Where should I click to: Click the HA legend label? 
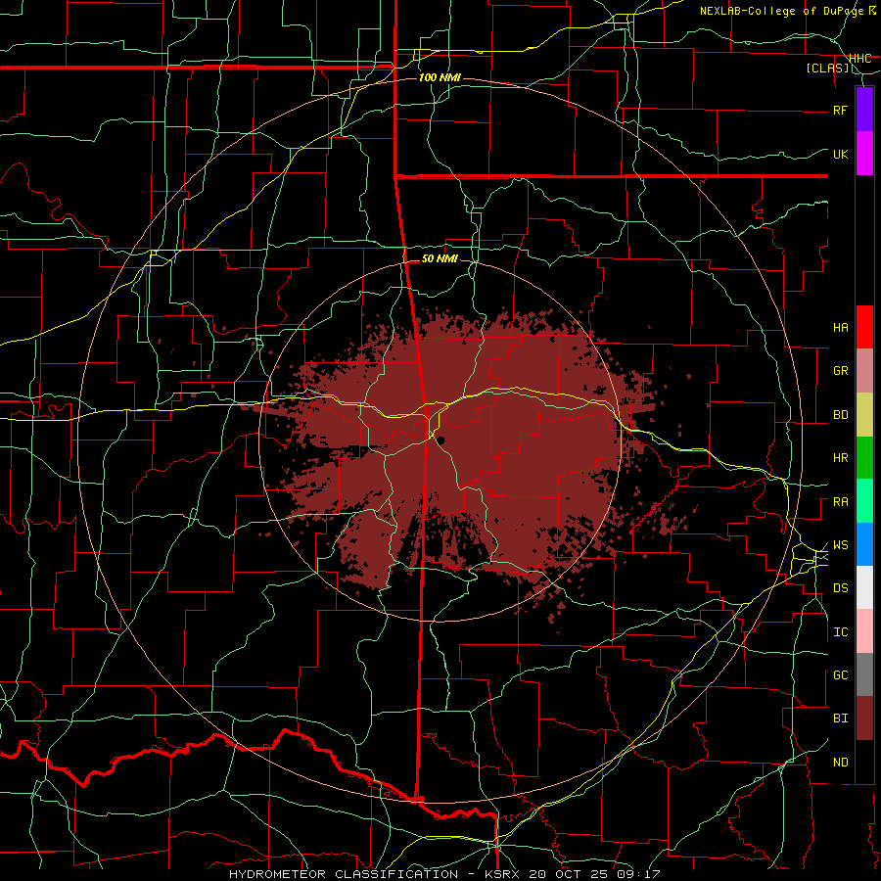click(x=841, y=328)
